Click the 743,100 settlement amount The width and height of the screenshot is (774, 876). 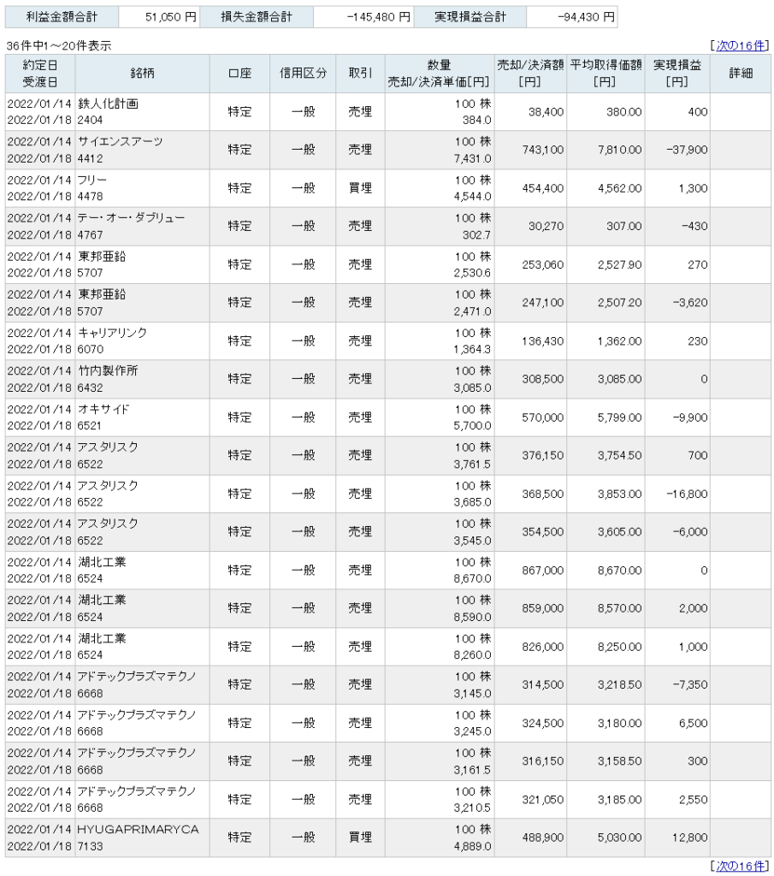[543, 150]
